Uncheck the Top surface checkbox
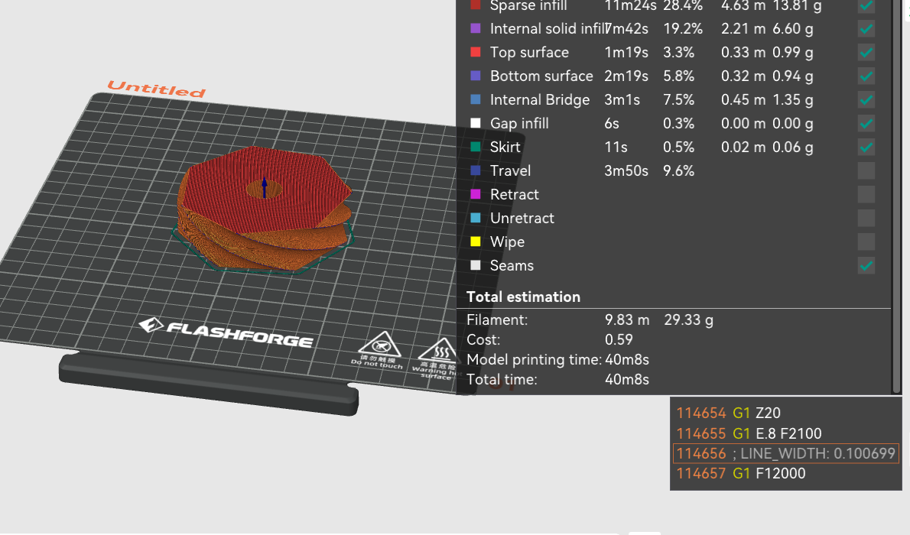The width and height of the screenshot is (910, 535). point(866,52)
